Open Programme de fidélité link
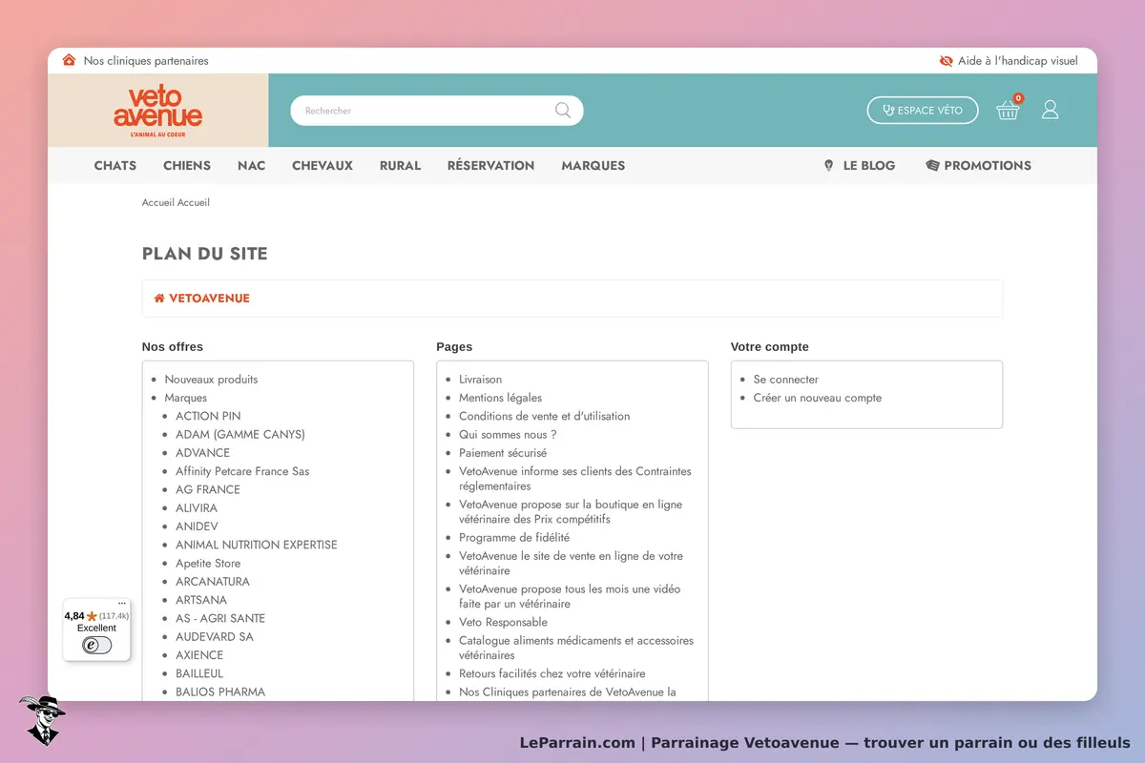 coord(514,538)
